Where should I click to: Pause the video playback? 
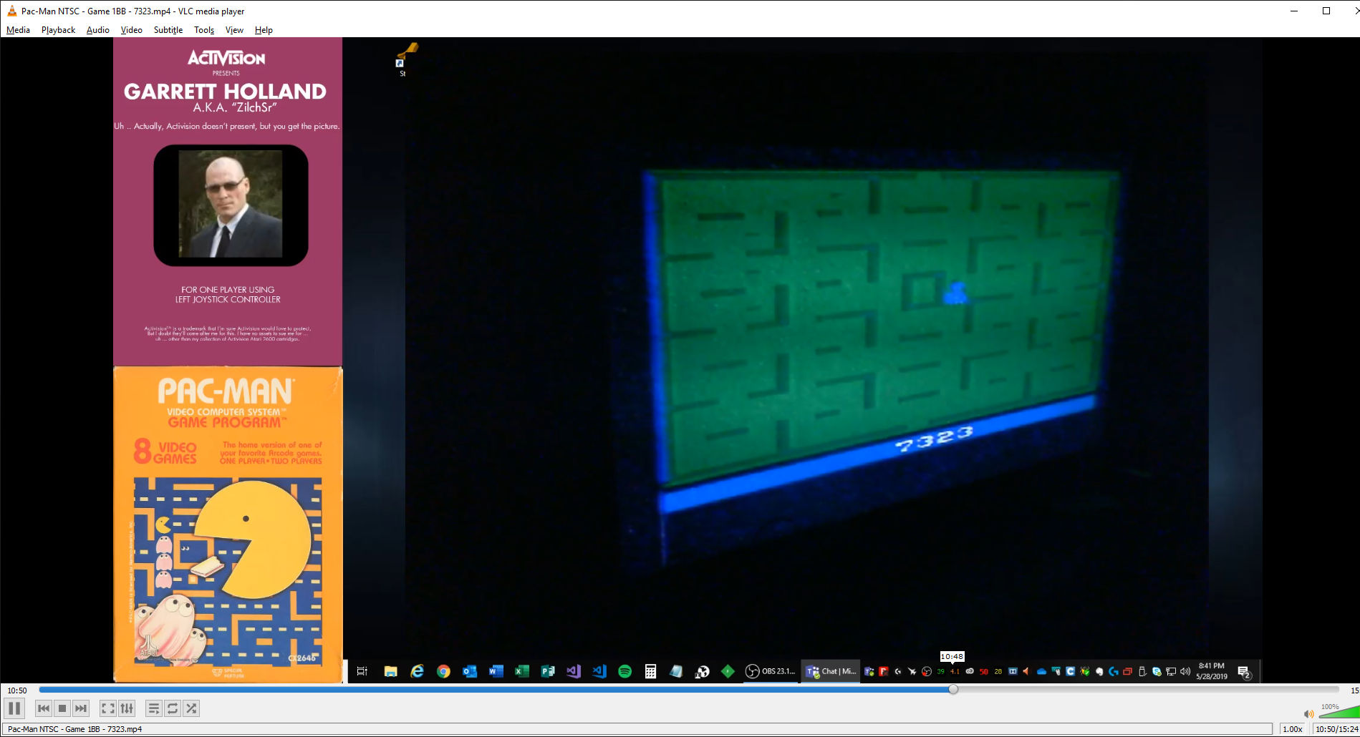pos(14,708)
